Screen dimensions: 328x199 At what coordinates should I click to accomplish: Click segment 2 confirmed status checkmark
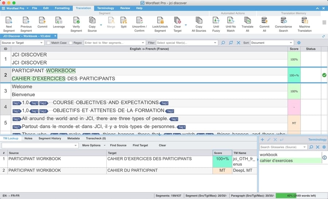[x=324, y=75]
